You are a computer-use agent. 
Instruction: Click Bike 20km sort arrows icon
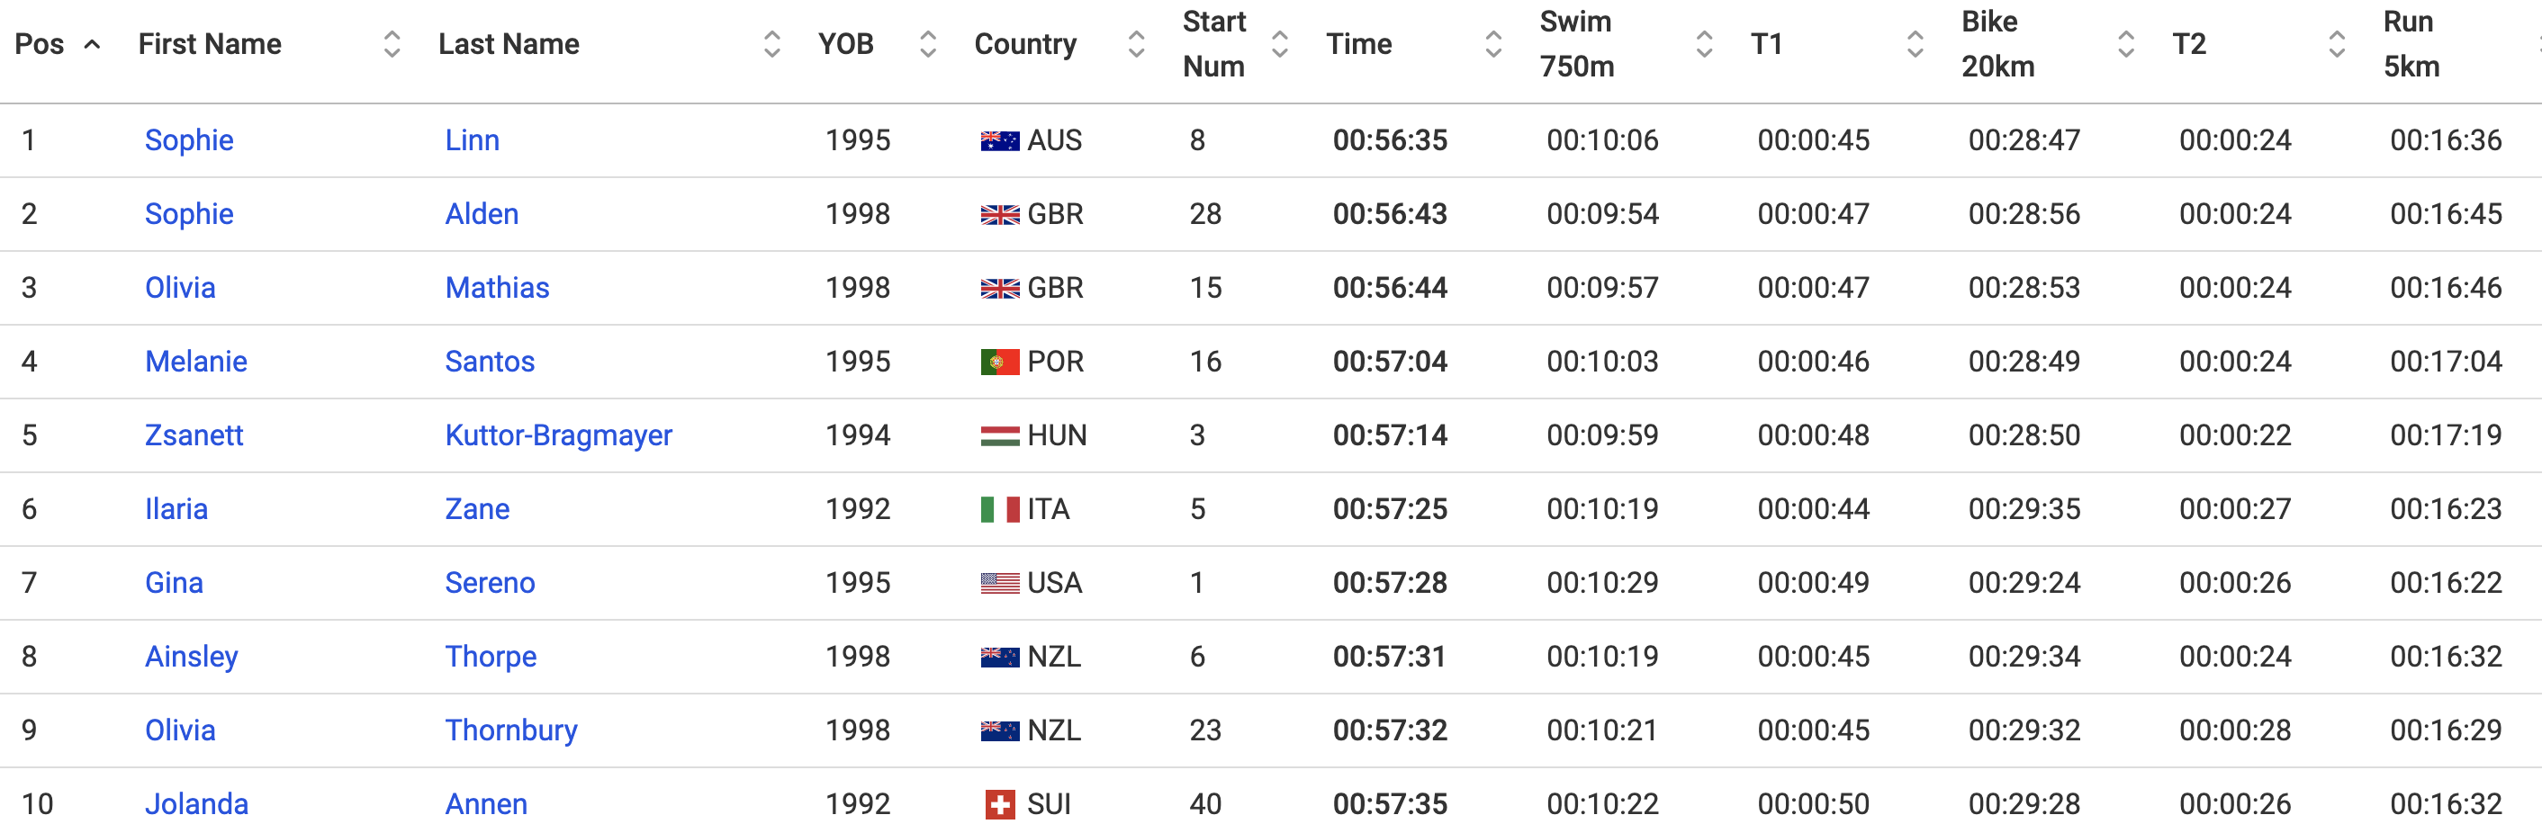(2126, 44)
